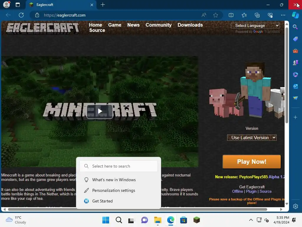Open the Collections icon
302x227 pixels.
257,15
